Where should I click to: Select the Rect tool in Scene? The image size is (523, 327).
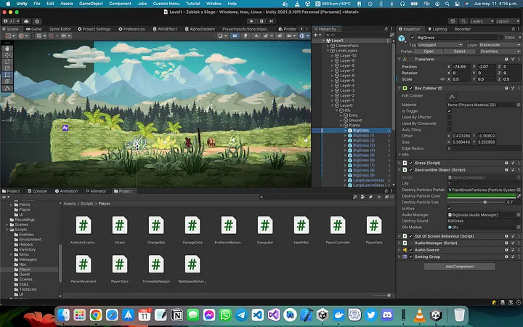(x=8, y=75)
